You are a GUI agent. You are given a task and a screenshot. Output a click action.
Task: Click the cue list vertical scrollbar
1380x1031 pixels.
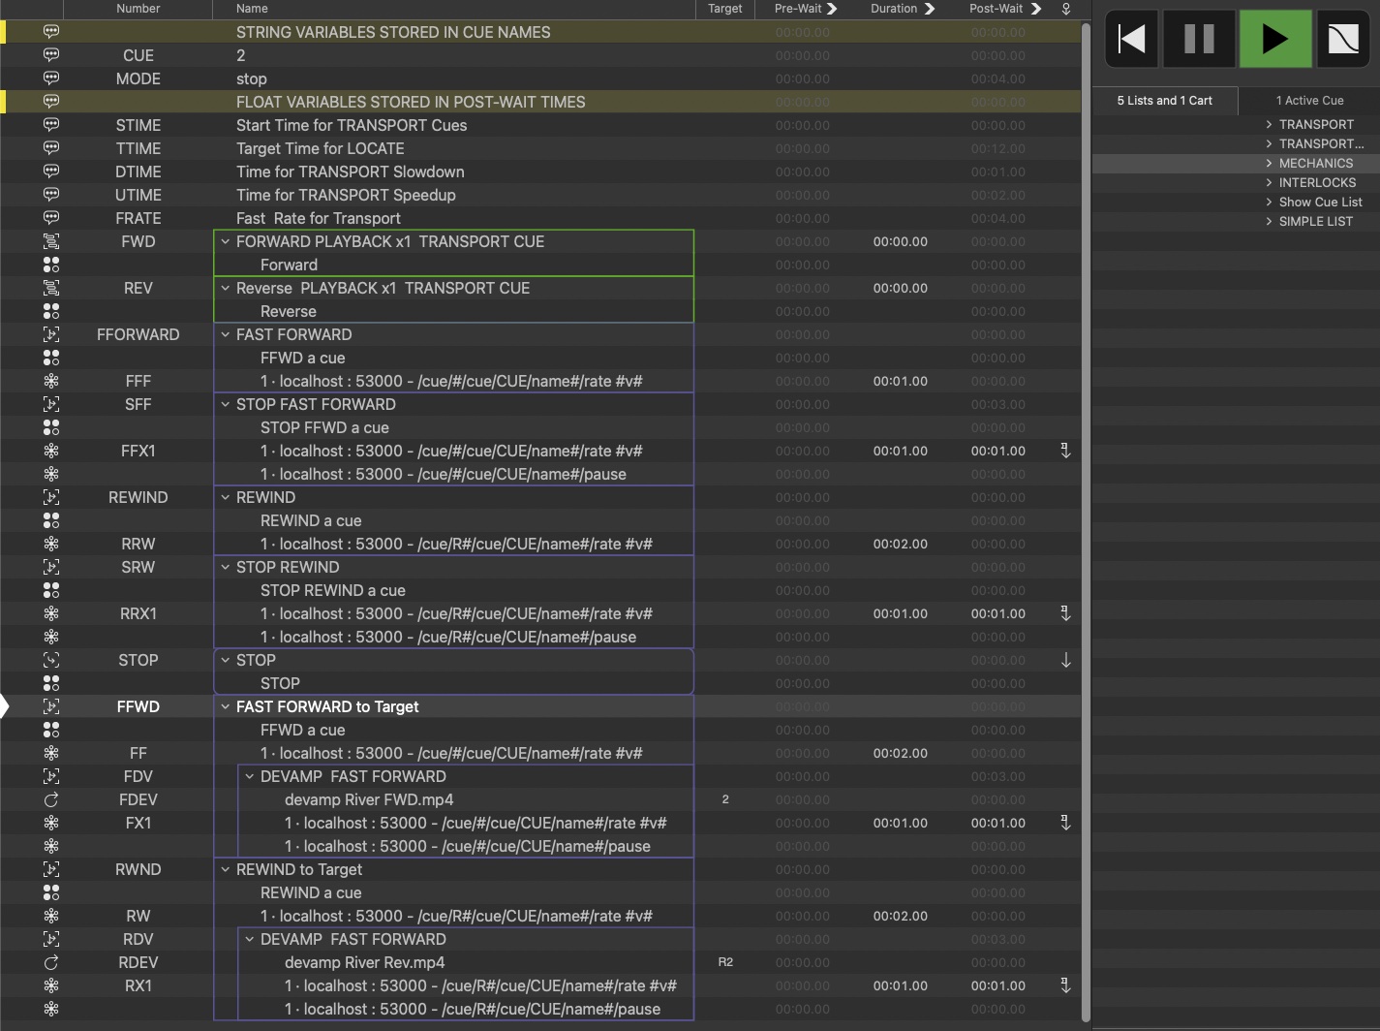1086,484
